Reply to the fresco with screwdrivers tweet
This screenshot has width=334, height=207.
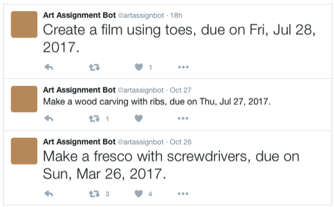tap(49, 193)
